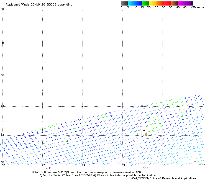Screen dimensions: 205x180
Task: Click the cyan-blue 5-15 knots color band
Action: pyautogui.click(x=135, y=3)
